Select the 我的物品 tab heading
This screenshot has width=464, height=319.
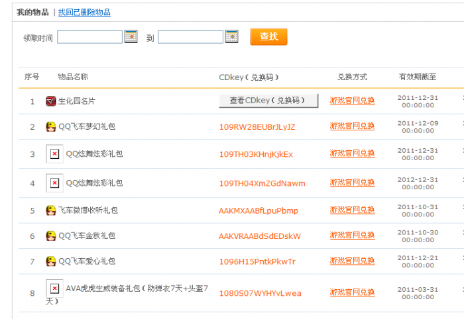pos(32,13)
